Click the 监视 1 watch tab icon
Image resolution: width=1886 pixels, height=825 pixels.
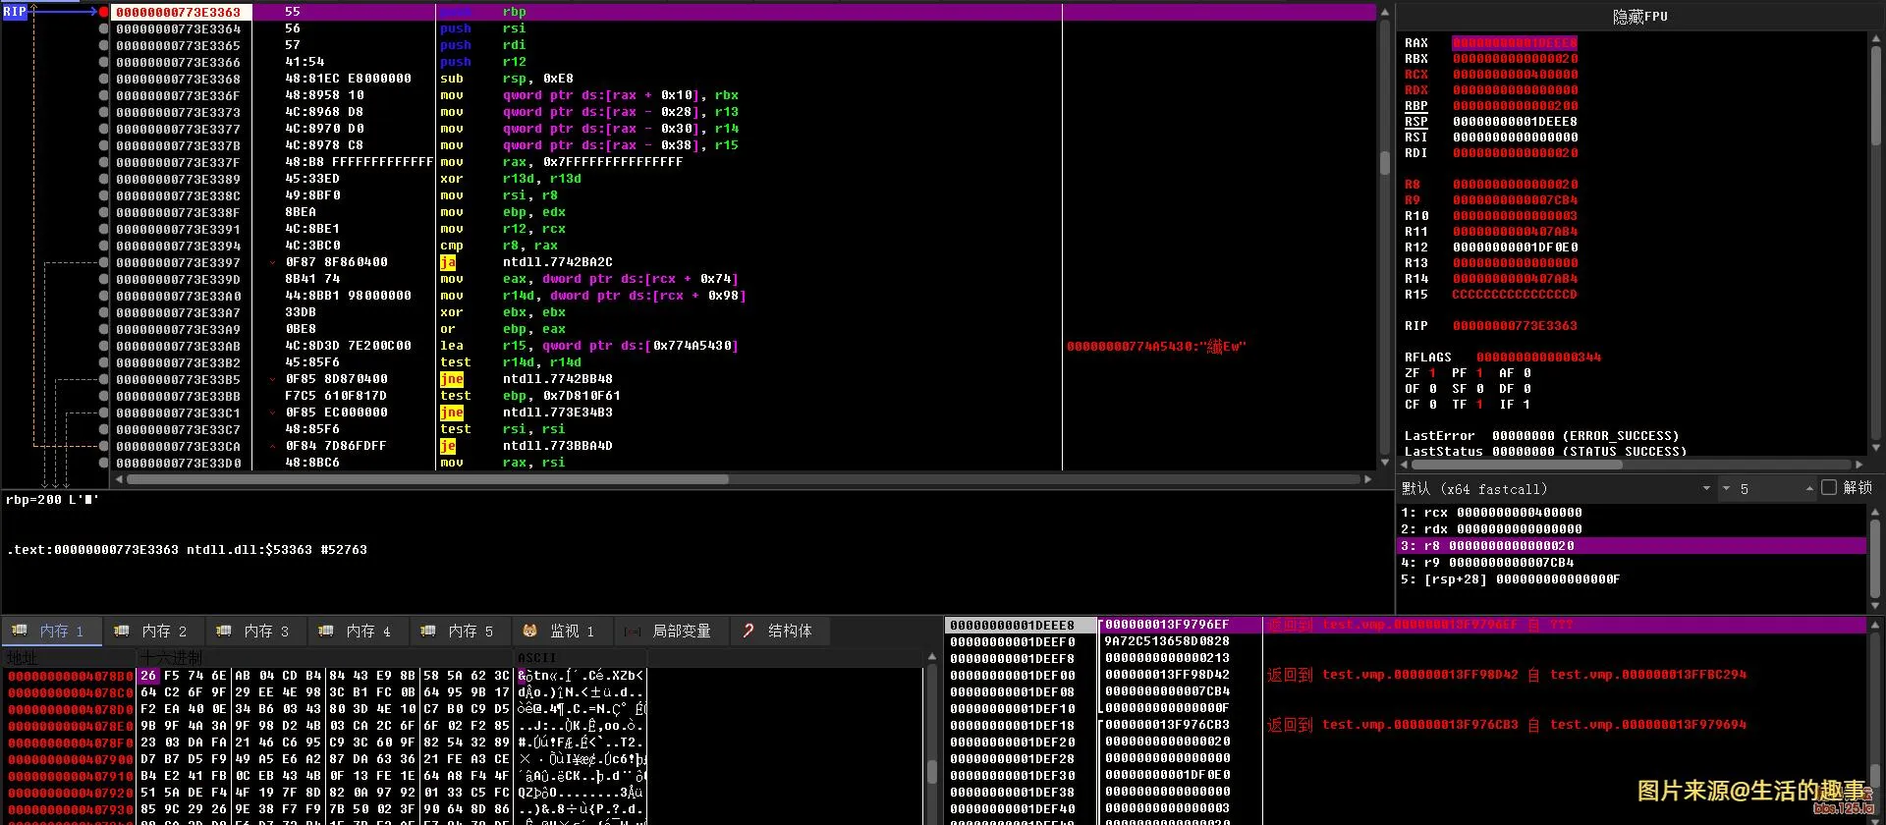pos(529,631)
